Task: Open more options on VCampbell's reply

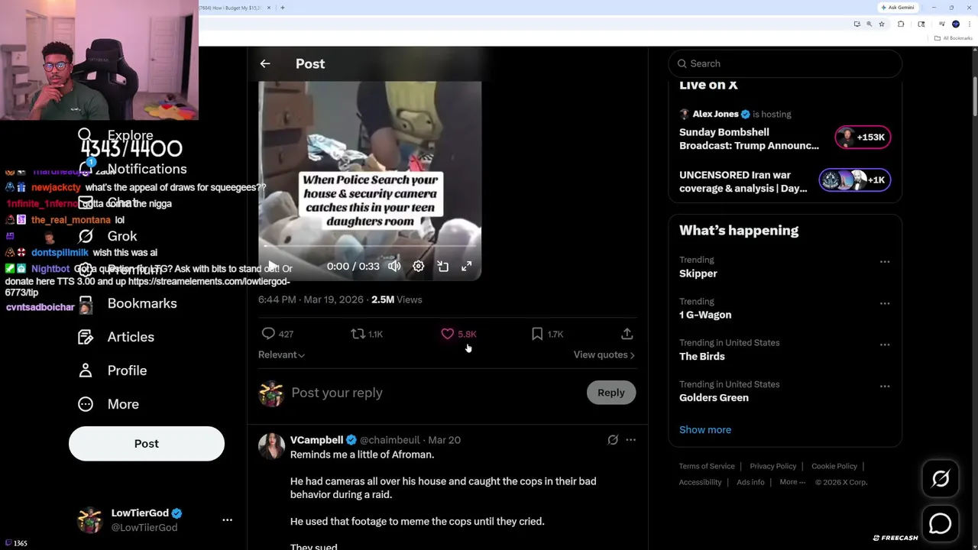Action: pos(630,440)
